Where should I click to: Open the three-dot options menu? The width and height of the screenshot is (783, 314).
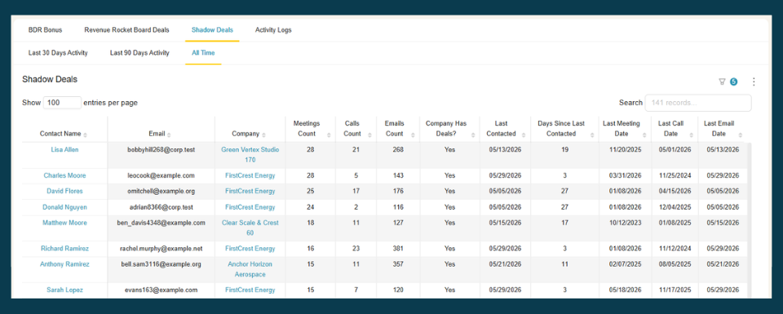point(754,82)
